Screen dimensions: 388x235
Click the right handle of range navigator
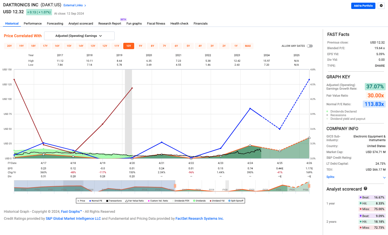pos(309,186)
